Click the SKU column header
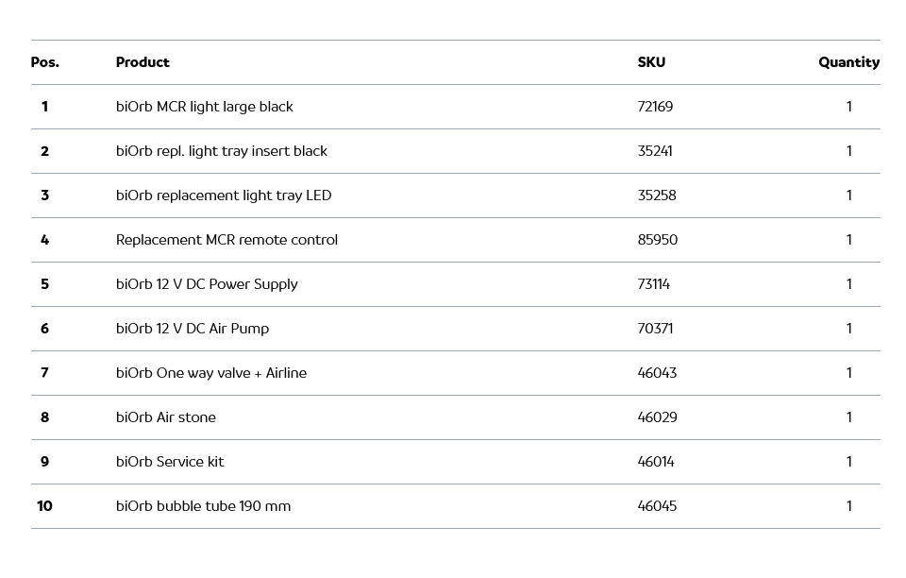Viewport: 906px width, 578px height. pos(651,62)
